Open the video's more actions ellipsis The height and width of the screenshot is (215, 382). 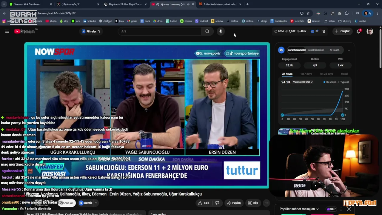point(266,203)
